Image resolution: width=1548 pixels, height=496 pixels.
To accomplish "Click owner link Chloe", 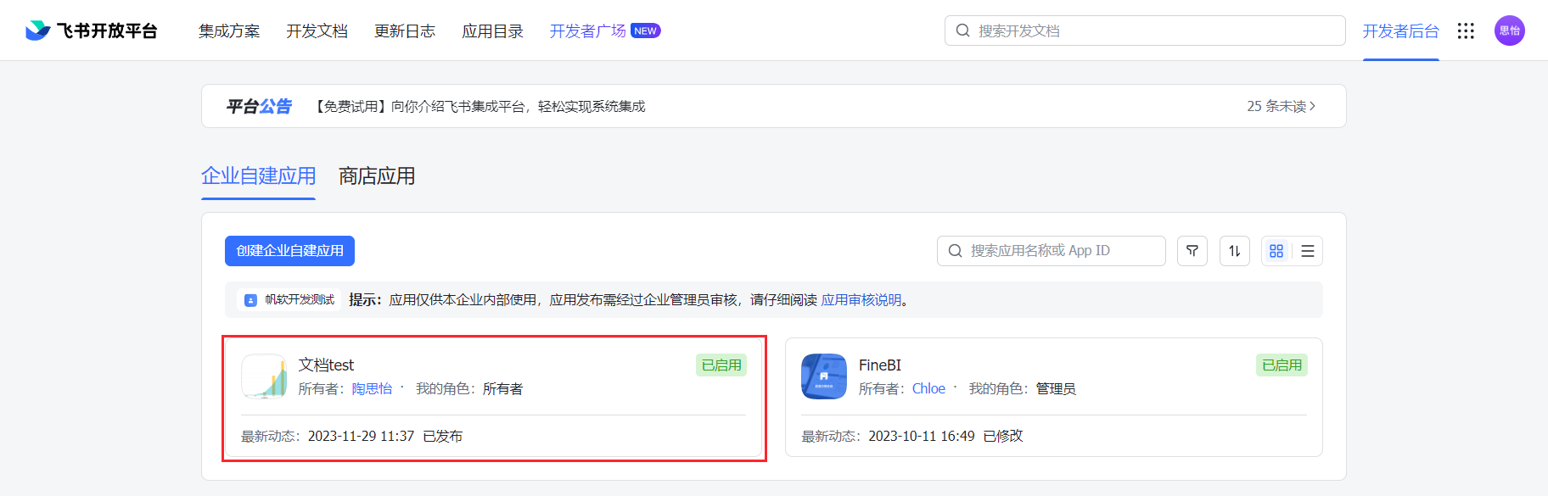I will (928, 388).
